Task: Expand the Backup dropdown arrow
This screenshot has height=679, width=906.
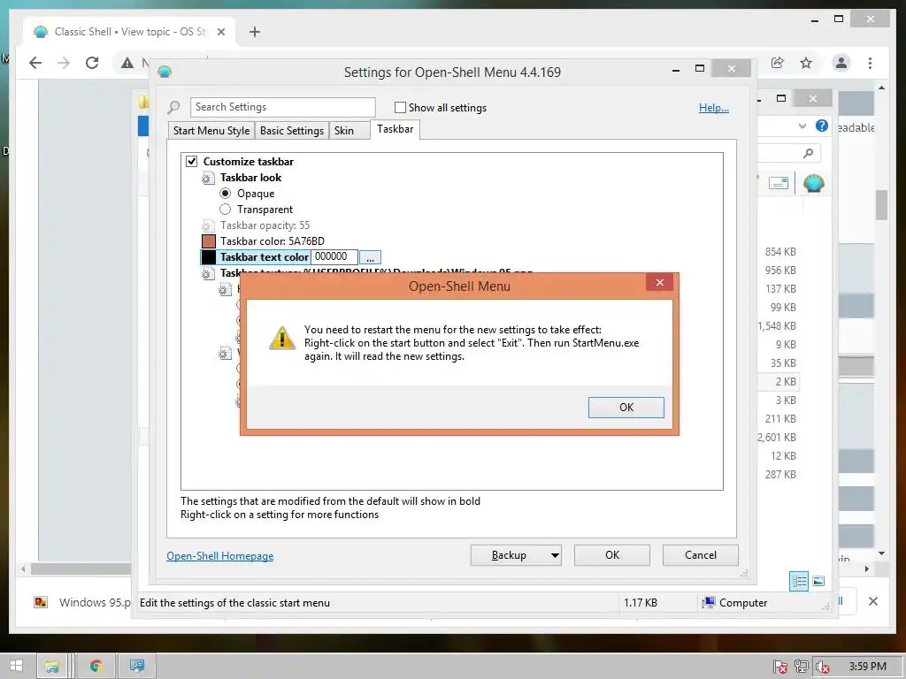Action: [x=555, y=555]
